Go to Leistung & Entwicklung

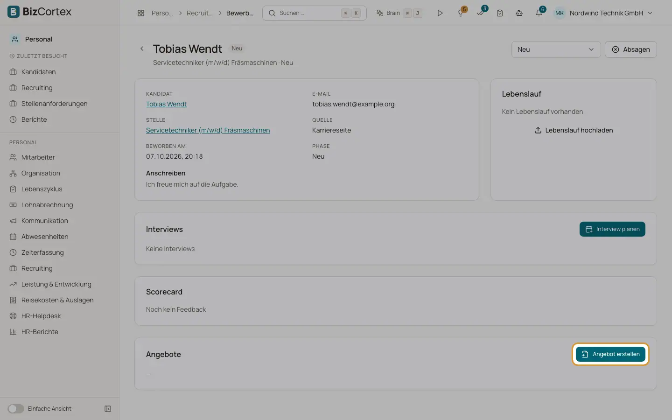[x=56, y=284]
